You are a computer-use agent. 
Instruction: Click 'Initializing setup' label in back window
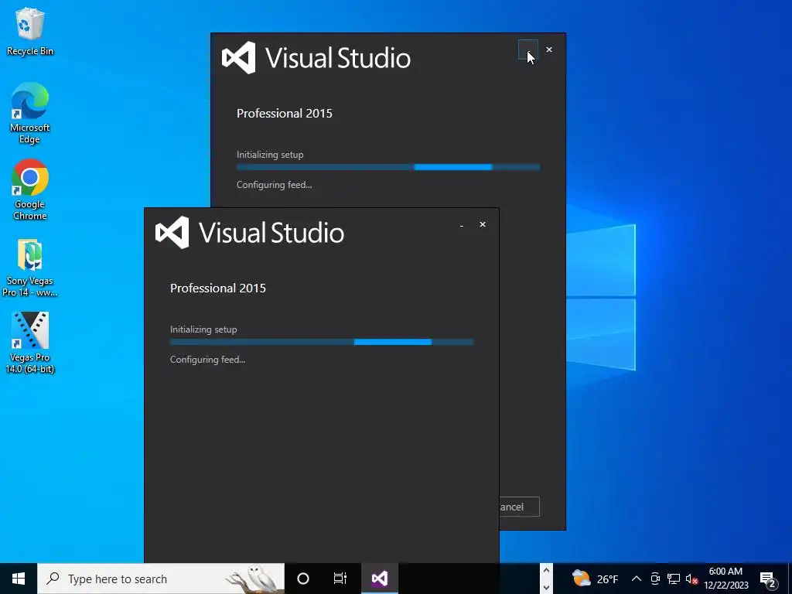tap(270, 155)
